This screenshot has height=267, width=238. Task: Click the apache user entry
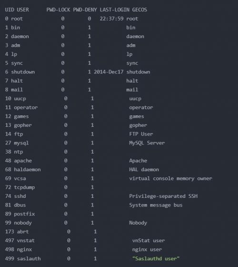coord(23,161)
